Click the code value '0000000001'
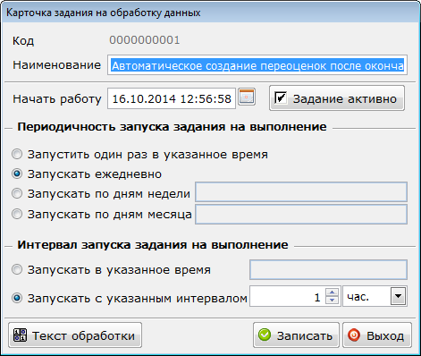The image size is (421, 356). point(145,40)
